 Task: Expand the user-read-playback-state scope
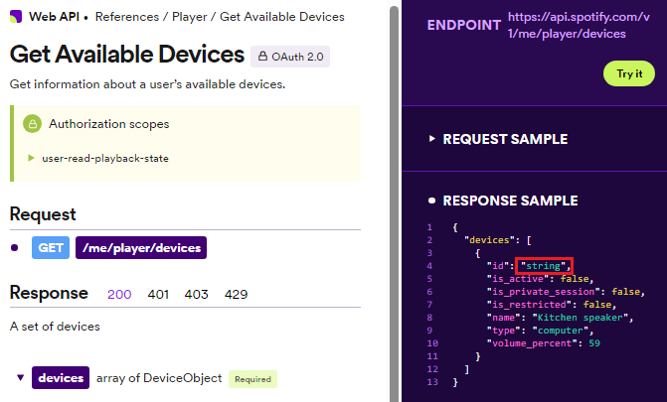[x=31, y=158]
